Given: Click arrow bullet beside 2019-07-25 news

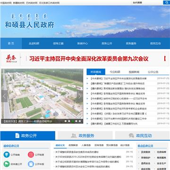Looking at the screenshot, I should tap(87, 78).
